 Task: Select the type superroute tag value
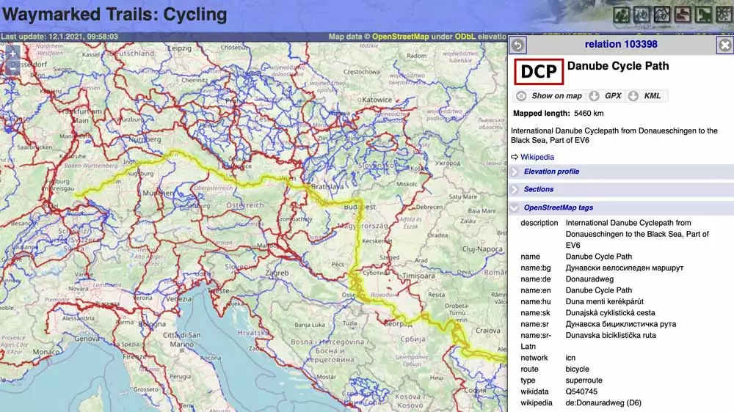click(x=584, y=380)
